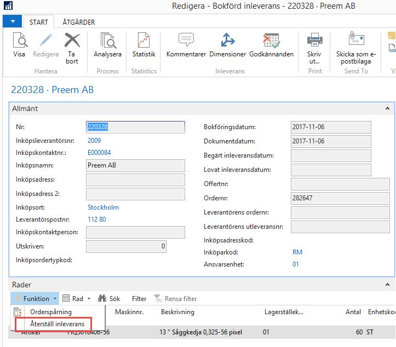Click the Offertnr field
The width and height of the screenshot is (396, 347).
pyautogui.click(x=340, y=184)
